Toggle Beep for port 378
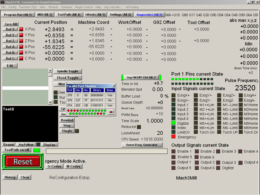This screenshot has height=195, width=260. pos(110,95)
